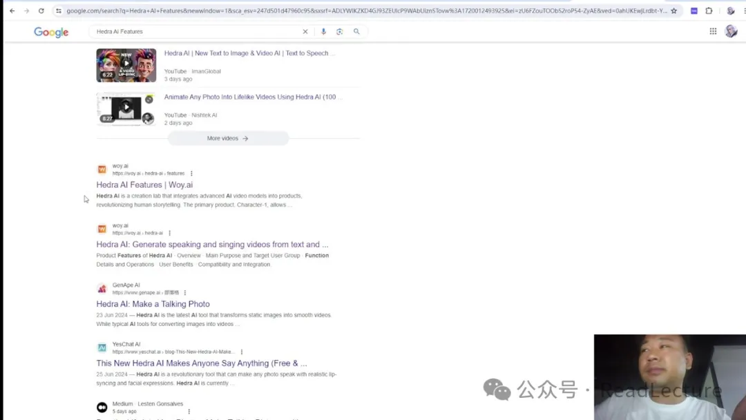Reload the page with the refresh icon

pos(41,11)
